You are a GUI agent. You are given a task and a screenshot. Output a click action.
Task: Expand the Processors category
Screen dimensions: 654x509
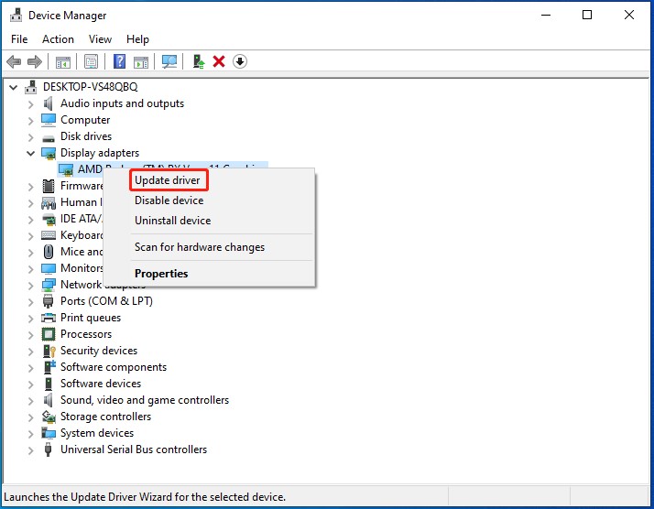(31, 334)
